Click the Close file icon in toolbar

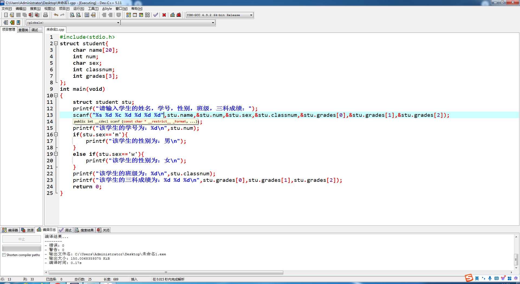tap(31, 15)
